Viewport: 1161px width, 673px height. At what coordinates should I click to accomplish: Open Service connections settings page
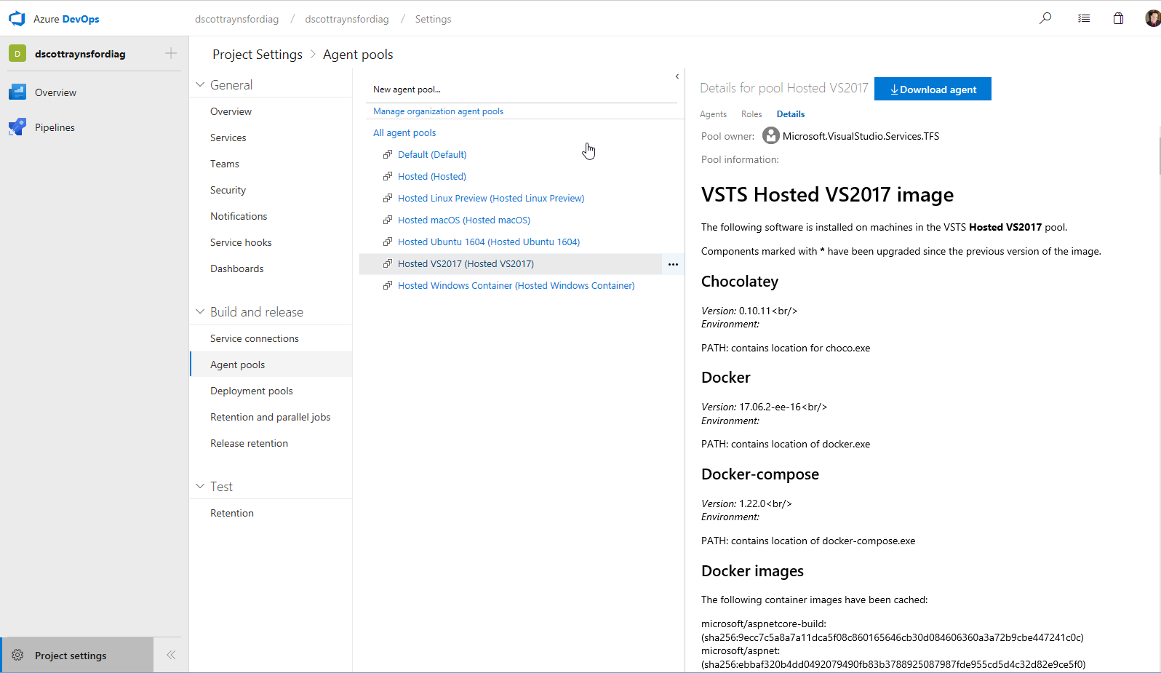pyautogui.click(x=254, y=338)
